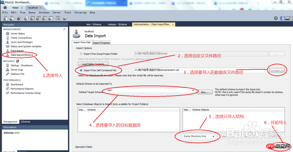Image resolution: width=293 pixels, height=152 pixels.
Task: Open Server Status in Navigator
Action: (x=18, y=34)
